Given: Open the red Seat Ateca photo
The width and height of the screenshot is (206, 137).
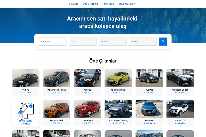Looking at the screenshot, I should click(88, 109).
